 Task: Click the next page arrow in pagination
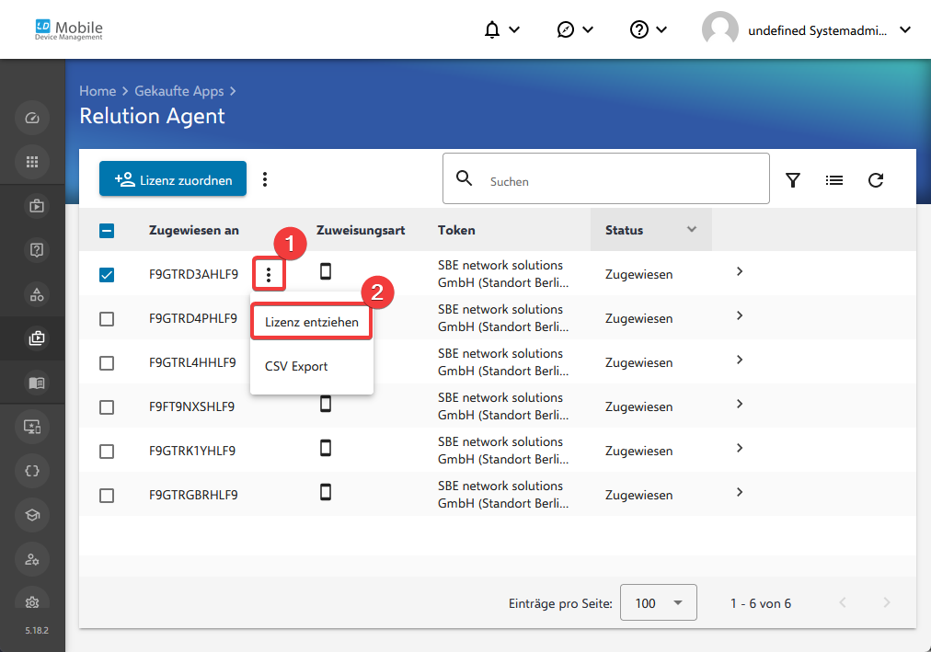887,602
